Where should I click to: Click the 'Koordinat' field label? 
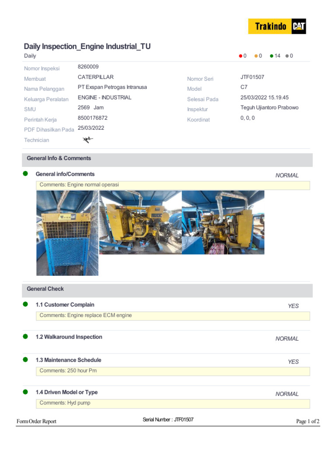pos(198,120)
